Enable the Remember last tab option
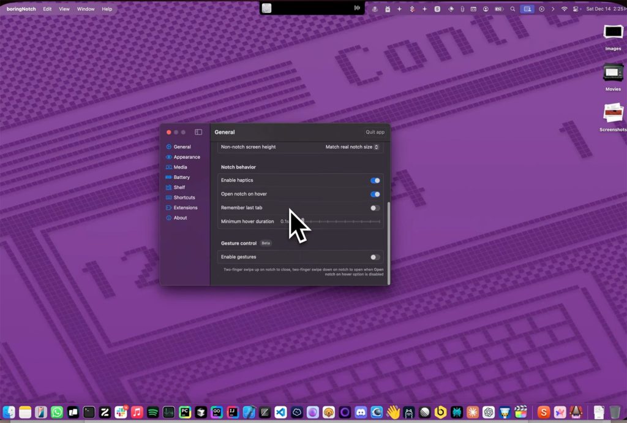The height and width of the screenshot is (423, 627). pyautogui.click(x=375, y=208)
